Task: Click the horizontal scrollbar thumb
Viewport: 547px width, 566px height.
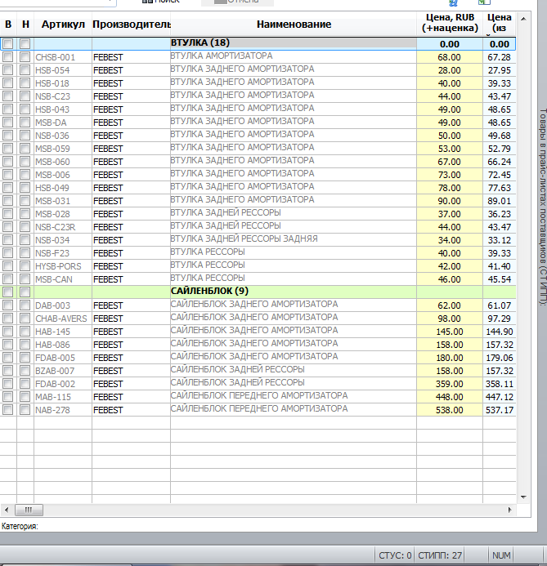Action: click(x=29, y=510)
